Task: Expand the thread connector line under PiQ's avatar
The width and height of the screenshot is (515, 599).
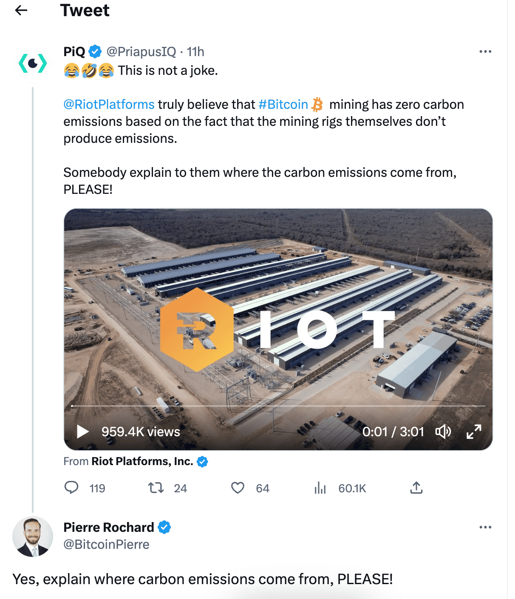Action: coord(33,298)
